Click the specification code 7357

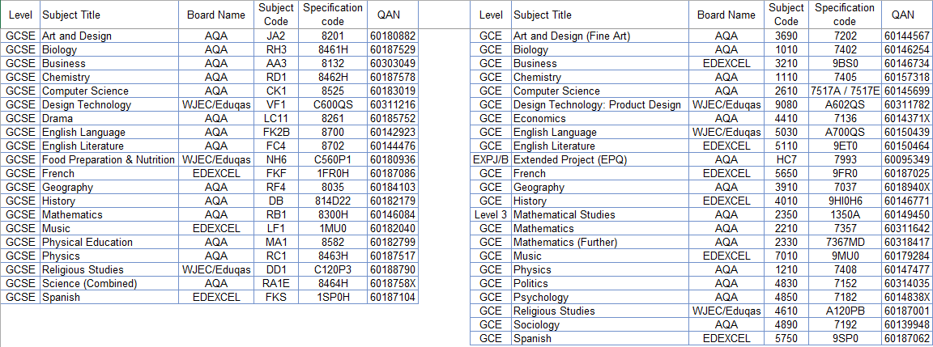click(x=845, y=229)
